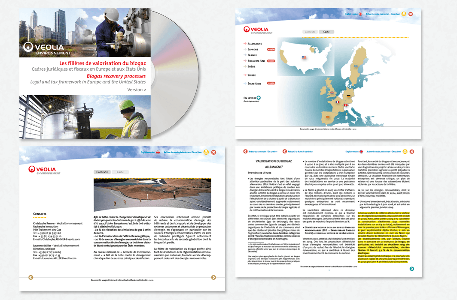
Task: Toggle full-screen mode link on the Allemagne page
Action: (x=384, y=152)
